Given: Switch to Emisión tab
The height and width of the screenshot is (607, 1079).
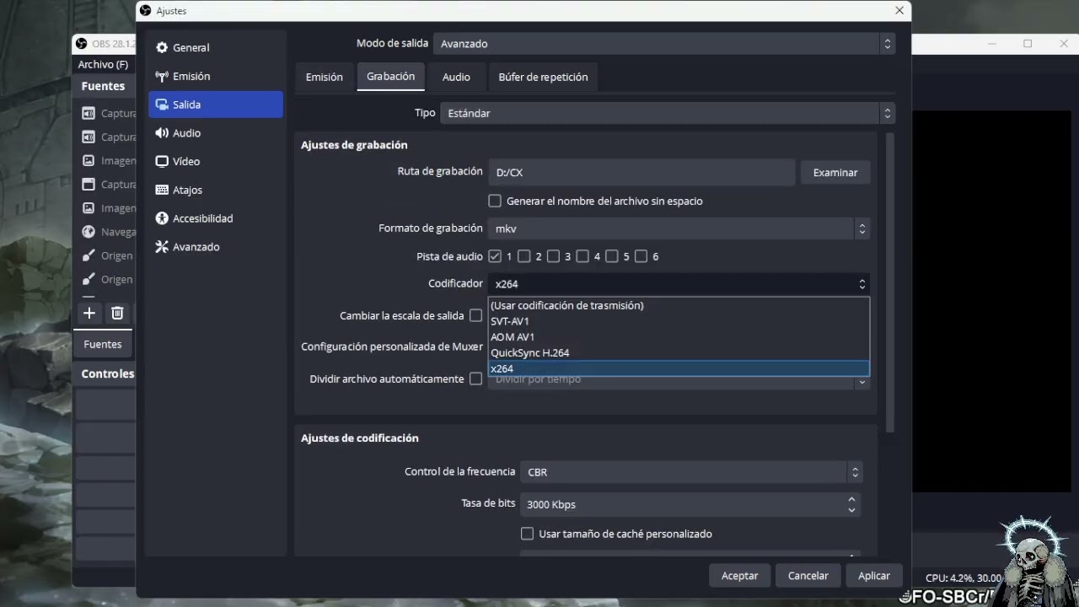Looking at the screenshot, I should [325, 77].
